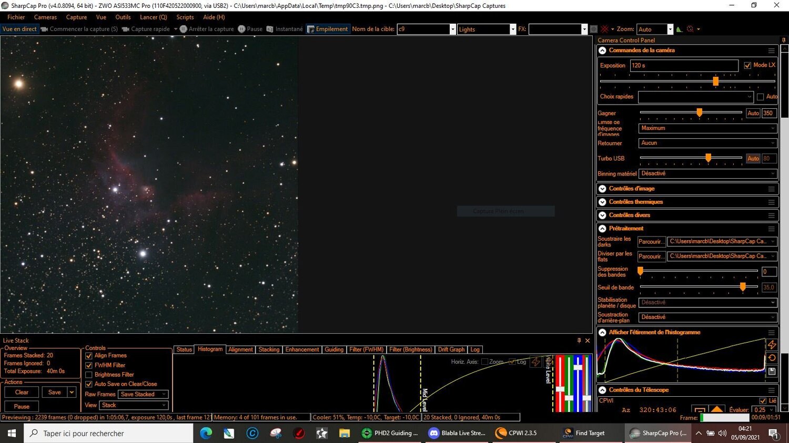This screenshot has height=443, width=789.
Task: Click the Instantané snapshot camera icon
Action: (x=270, y=29)
